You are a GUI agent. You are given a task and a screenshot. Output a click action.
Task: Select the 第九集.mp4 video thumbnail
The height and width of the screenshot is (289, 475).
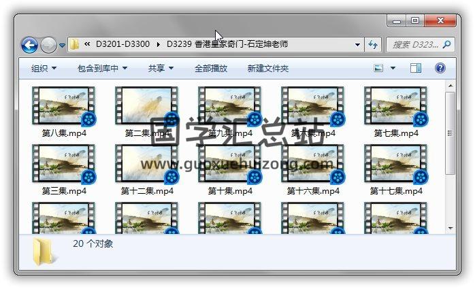pyautogui.click(x=230, y=106)
